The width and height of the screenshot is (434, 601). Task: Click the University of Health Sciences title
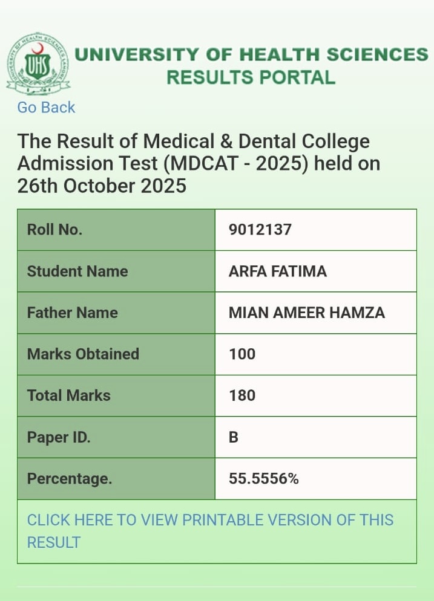pyautogui.click(x=251, y=54)
